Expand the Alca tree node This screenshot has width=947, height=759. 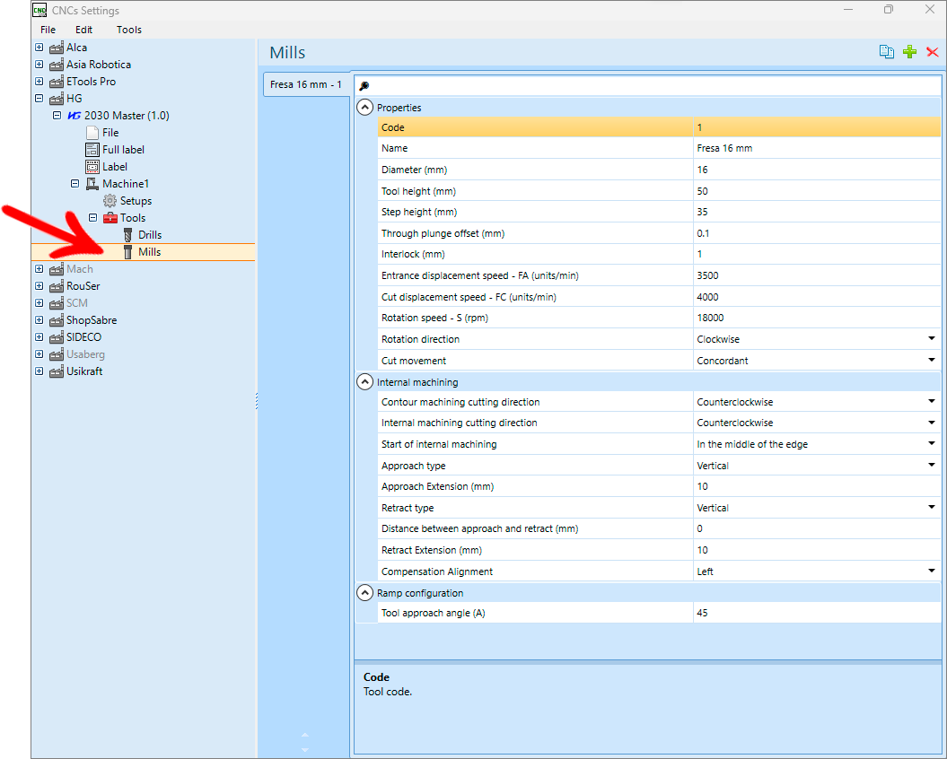(x=39, y=47)
